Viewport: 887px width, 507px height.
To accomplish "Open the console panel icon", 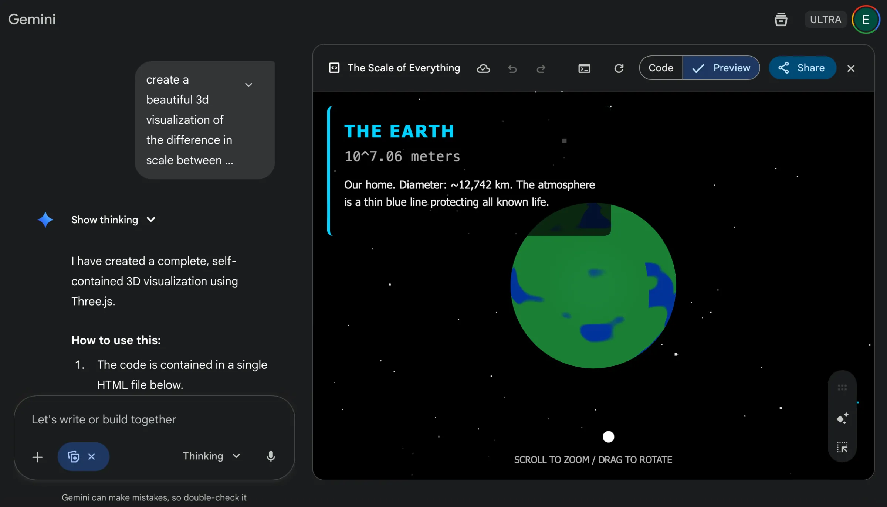I will 584,68.
